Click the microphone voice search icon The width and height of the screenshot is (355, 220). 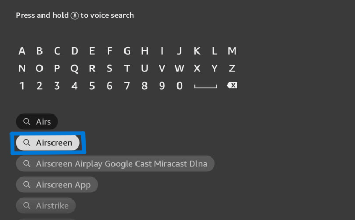pos(75,16)
